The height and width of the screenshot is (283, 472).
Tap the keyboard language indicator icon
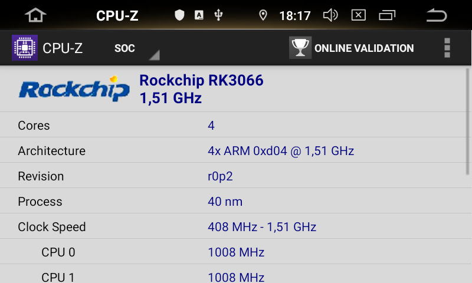pyautogui.click(x=199, y=15)
